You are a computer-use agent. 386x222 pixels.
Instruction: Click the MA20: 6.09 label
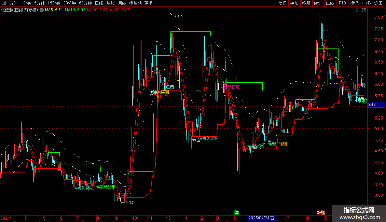click(x=97, y=10)
